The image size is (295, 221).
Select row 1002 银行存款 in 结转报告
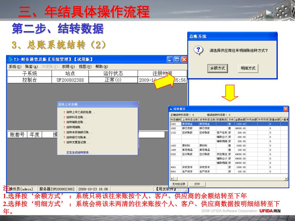[229, 128]
